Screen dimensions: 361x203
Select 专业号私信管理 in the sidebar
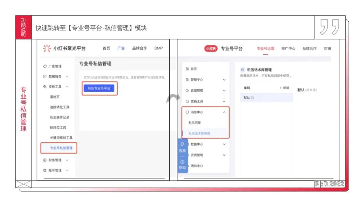61,148
